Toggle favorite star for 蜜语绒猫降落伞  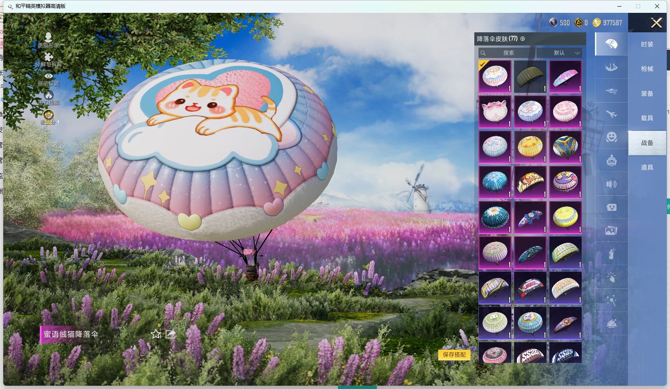coord(156,334)
